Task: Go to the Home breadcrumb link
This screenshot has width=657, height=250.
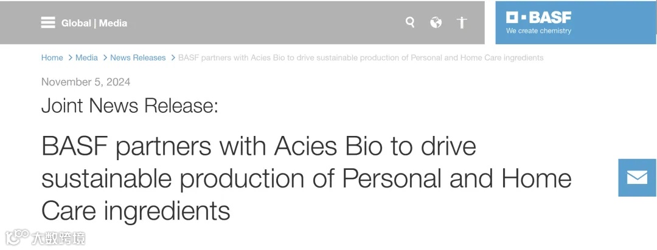Action: [x=52, y=58]
